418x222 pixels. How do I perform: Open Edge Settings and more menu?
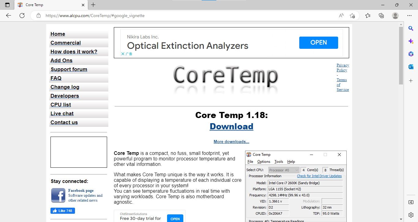409,16
